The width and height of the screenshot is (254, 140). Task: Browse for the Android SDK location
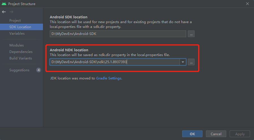[191, 34]
